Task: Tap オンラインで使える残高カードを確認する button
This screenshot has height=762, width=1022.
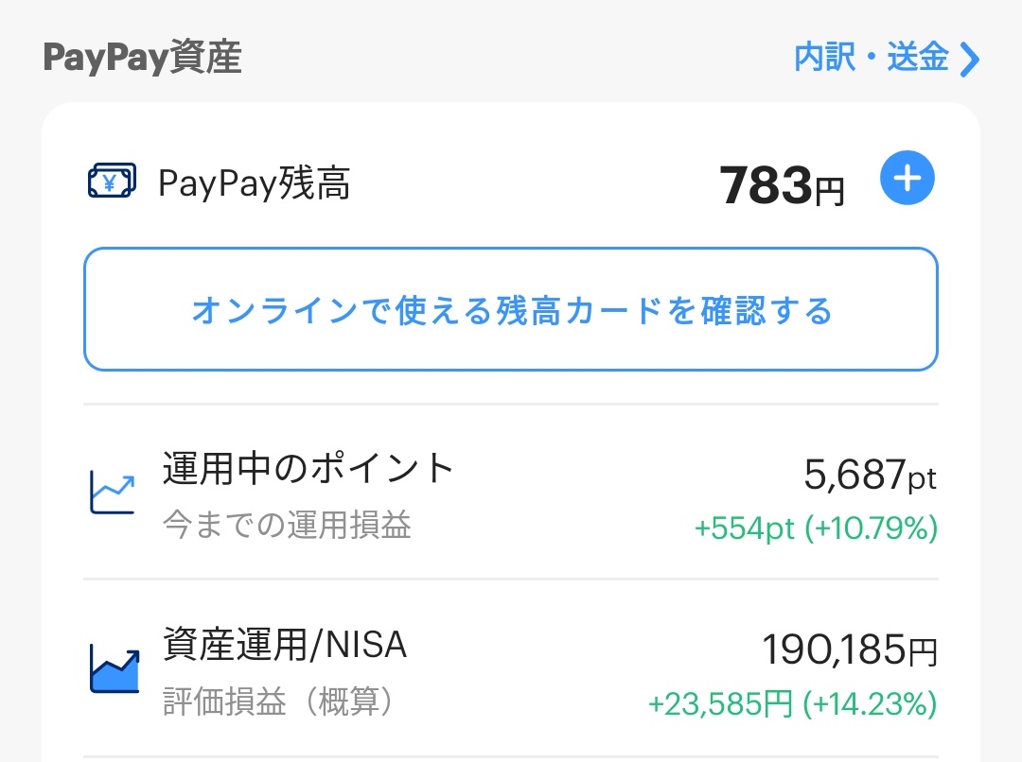Action: pos(511,309)
